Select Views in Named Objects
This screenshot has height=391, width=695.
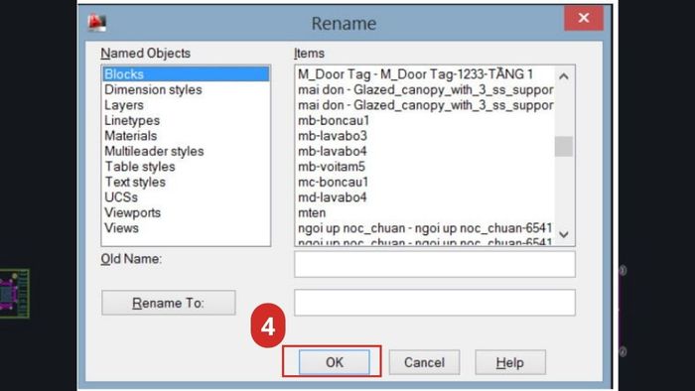point(121,227)
